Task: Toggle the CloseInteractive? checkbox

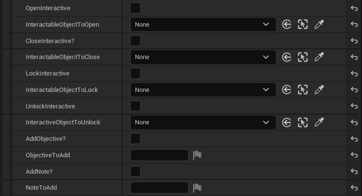Action: pos(135,41)
